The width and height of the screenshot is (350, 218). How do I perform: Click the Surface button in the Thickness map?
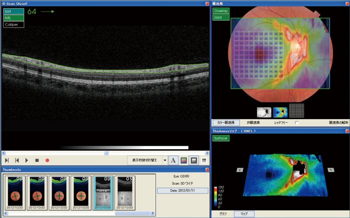pyautogui.click(x=220, y=138)
